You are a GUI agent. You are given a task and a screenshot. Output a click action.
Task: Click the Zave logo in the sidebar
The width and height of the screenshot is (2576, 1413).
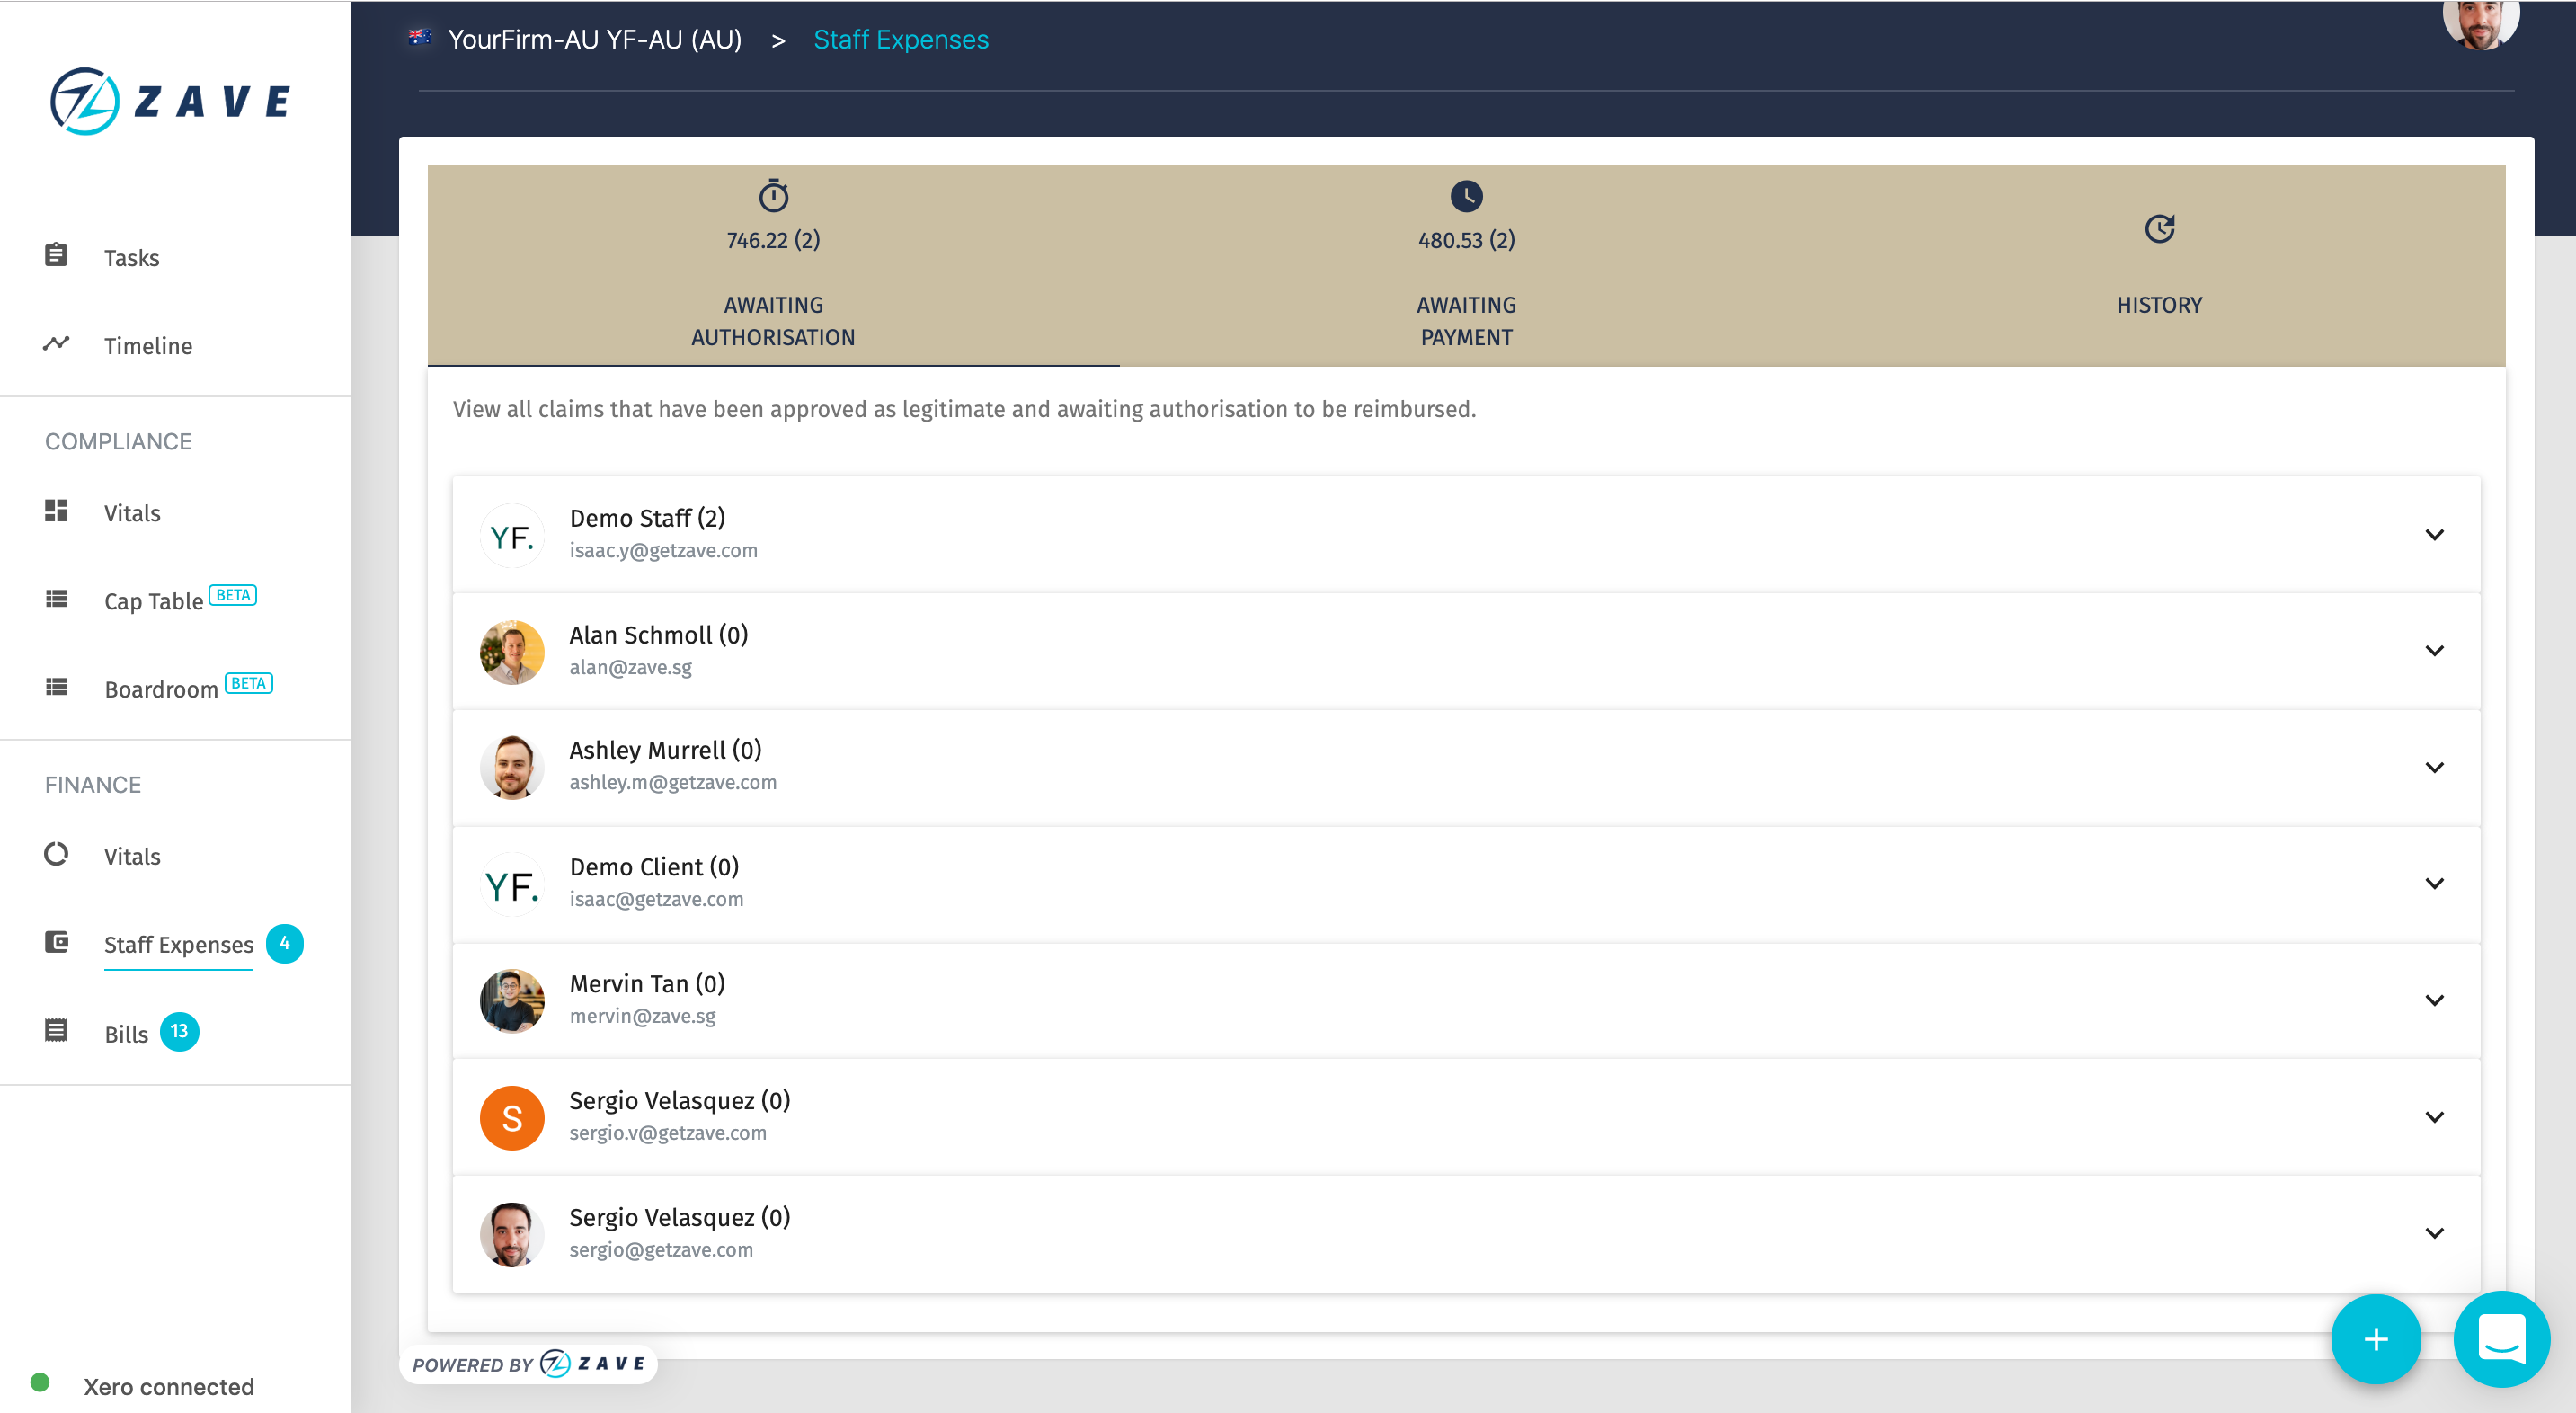click(170, 101)
